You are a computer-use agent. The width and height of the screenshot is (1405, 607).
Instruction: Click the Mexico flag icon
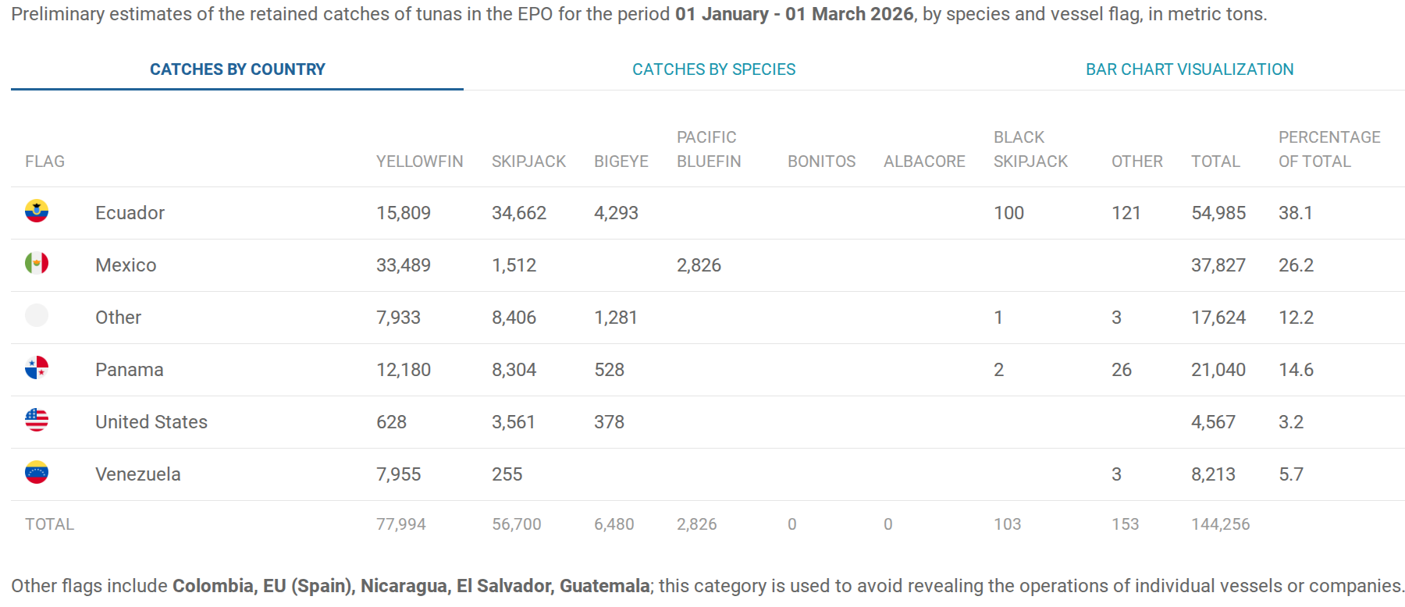pos(37,263)
